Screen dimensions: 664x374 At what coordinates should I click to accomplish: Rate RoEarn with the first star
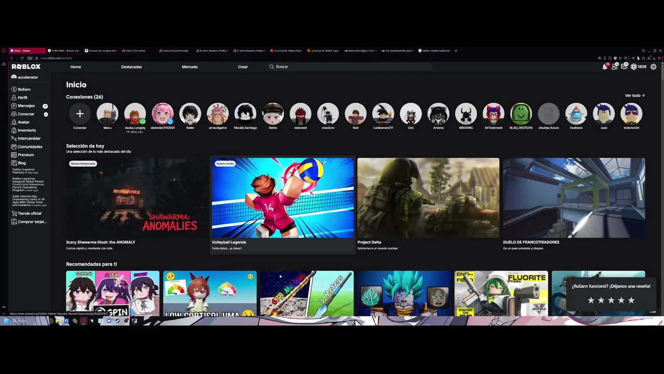(591, 300)
